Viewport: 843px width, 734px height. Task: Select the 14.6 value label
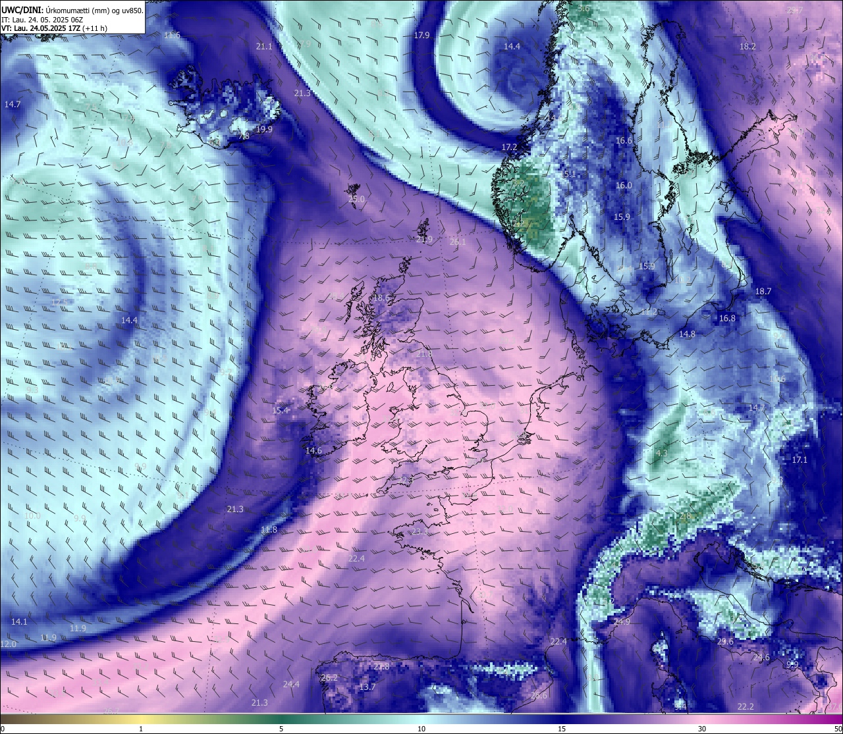[x=313, y=450]
